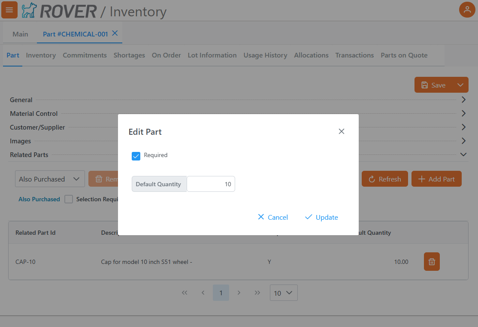The width and height of the screenshot is (478, 327).
Task: Dismiss the Edit Part dialog with X
Action: click(x=341, y=131)
